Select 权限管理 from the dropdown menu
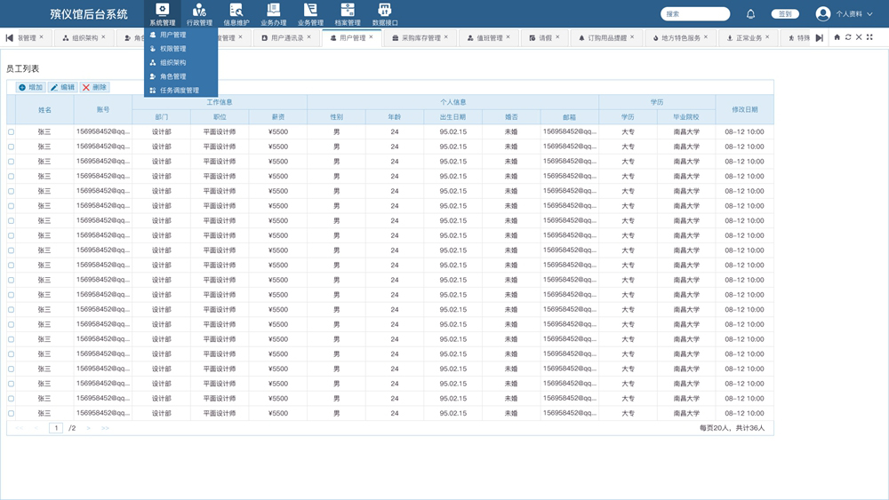 [172, 49]
